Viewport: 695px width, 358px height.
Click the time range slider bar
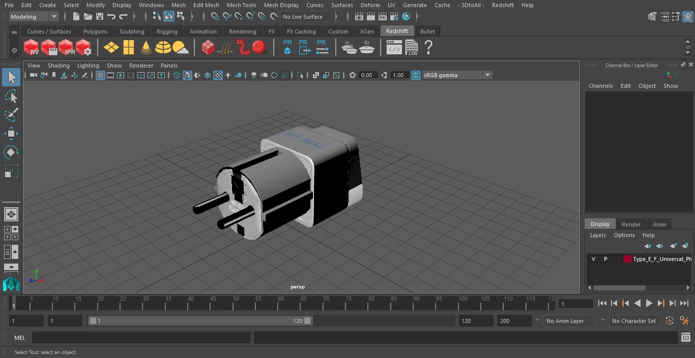(200, 321)
